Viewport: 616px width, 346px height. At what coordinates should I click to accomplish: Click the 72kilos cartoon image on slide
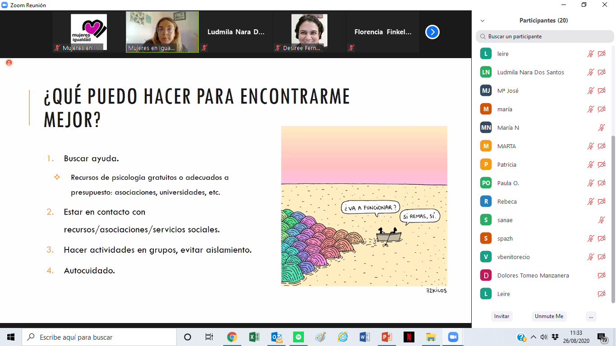[x=364, y=206]
